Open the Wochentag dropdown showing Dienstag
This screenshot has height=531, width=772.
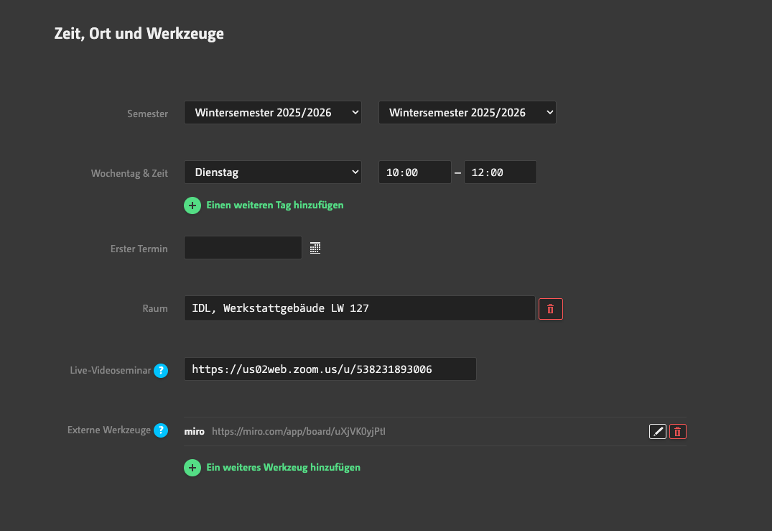pyautogui.click(x=273, y=172)
